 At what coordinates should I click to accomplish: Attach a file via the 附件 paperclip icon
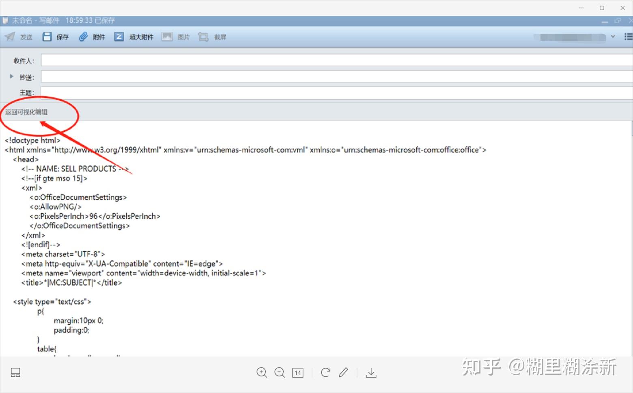(x=83, y=37)
